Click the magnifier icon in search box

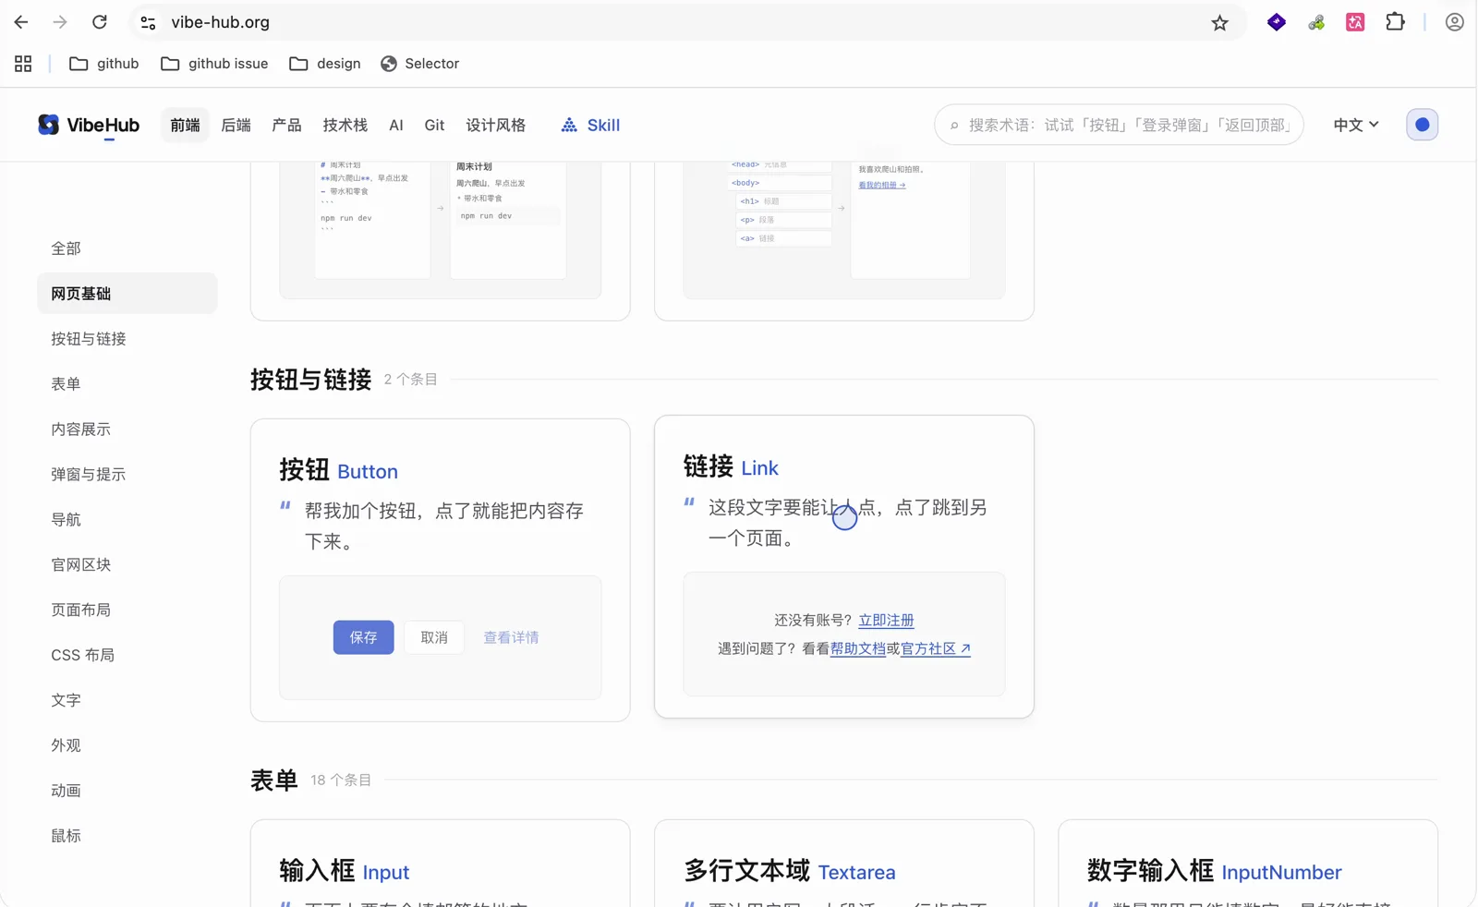[x=954, y=126]
